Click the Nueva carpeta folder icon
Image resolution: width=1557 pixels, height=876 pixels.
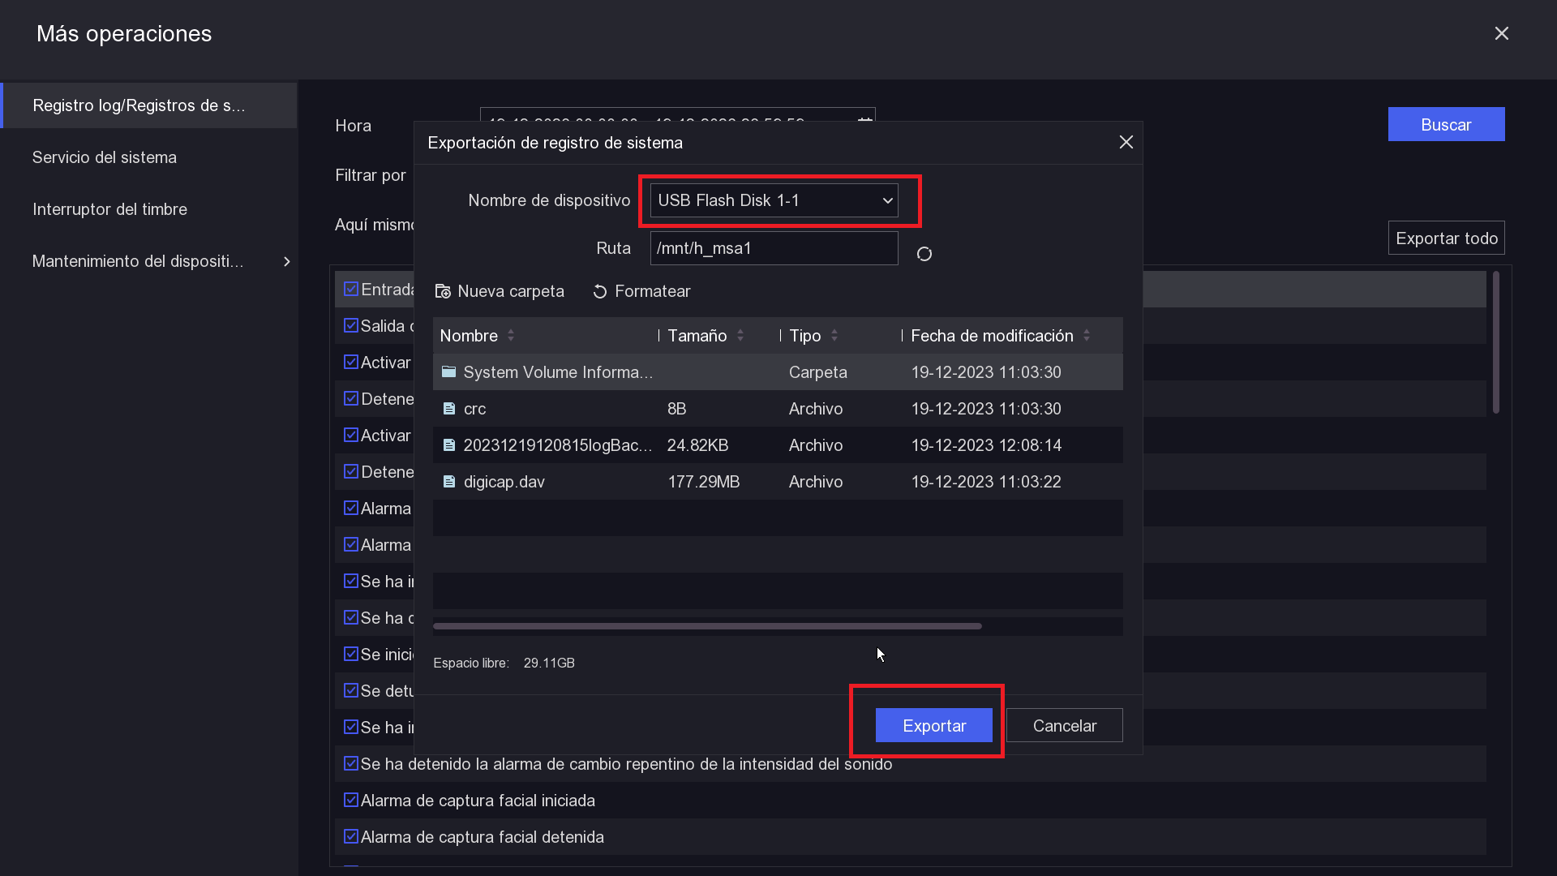[x=443, y=291]
